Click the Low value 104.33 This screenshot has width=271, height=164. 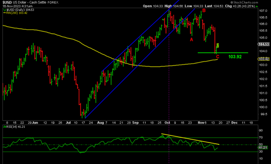coord(198,6)
